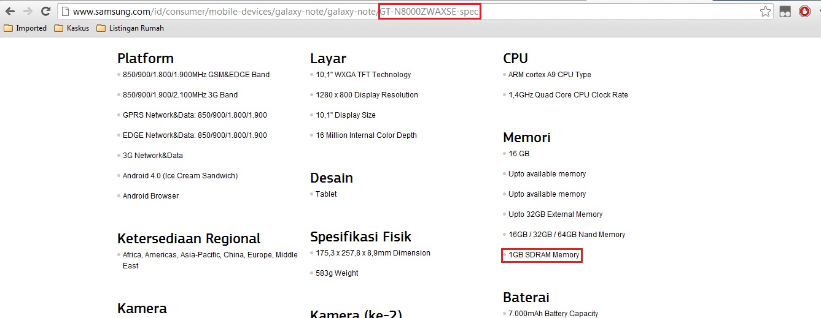Click the 1,4GHz Quad Core CPU item
The height and width of the screenshot is (318, 821).
(x=567, y=95)
